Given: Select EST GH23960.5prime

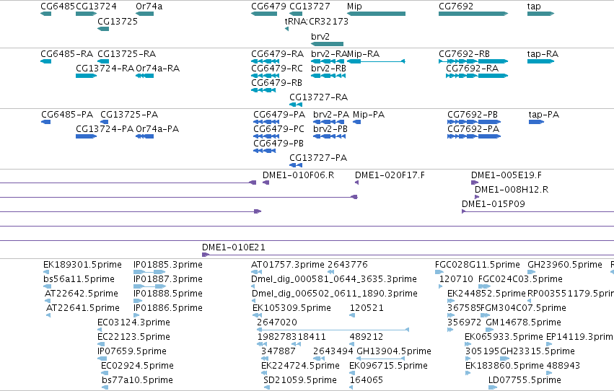Looking at the screenshot, I should [531, 272].
